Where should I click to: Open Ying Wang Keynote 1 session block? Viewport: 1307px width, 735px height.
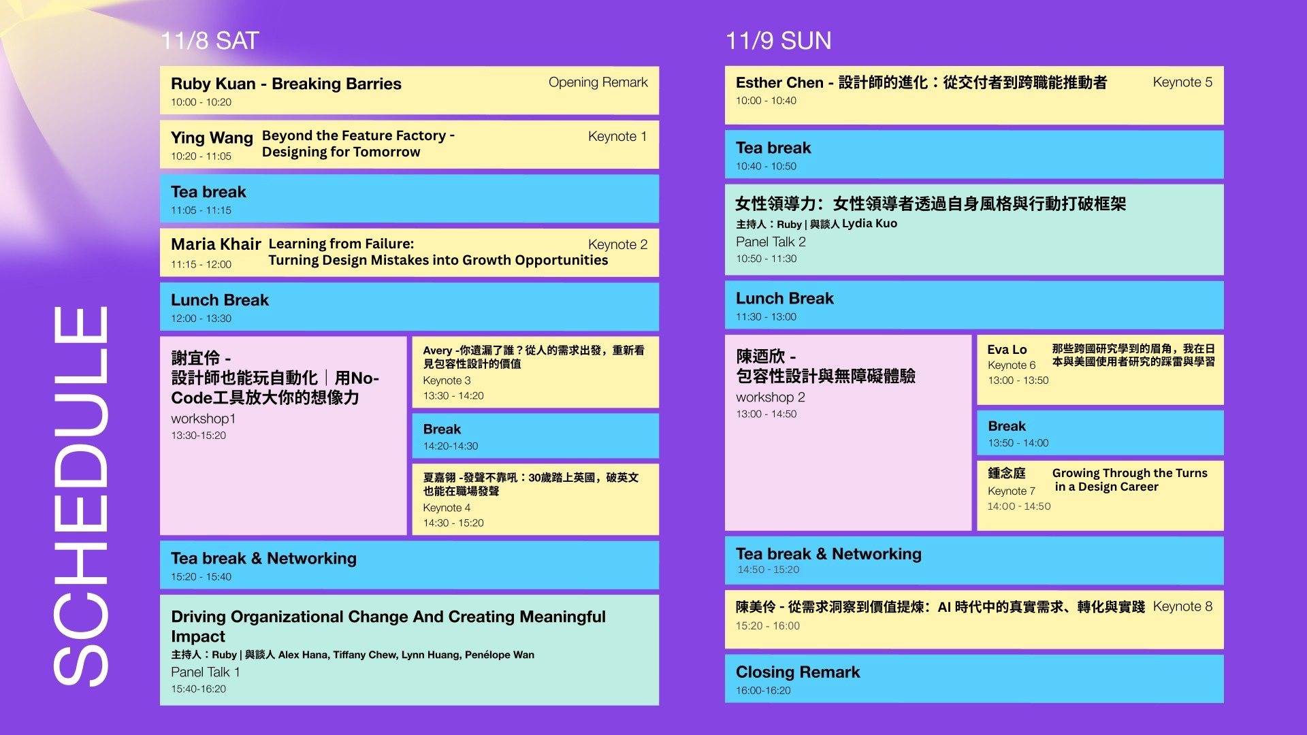tap(409, 144)
